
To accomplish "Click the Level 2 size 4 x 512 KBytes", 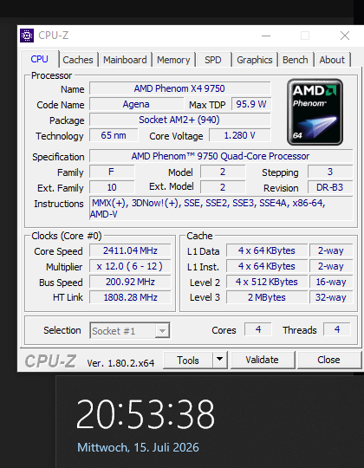I will (x=267, y=282).
